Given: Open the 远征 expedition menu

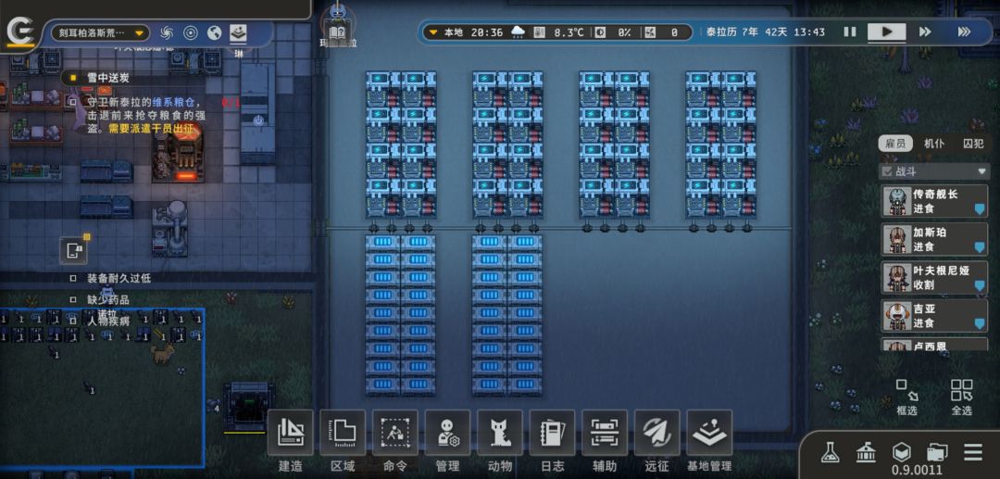Looking at the screenshot, I should (x=656, y=441).
